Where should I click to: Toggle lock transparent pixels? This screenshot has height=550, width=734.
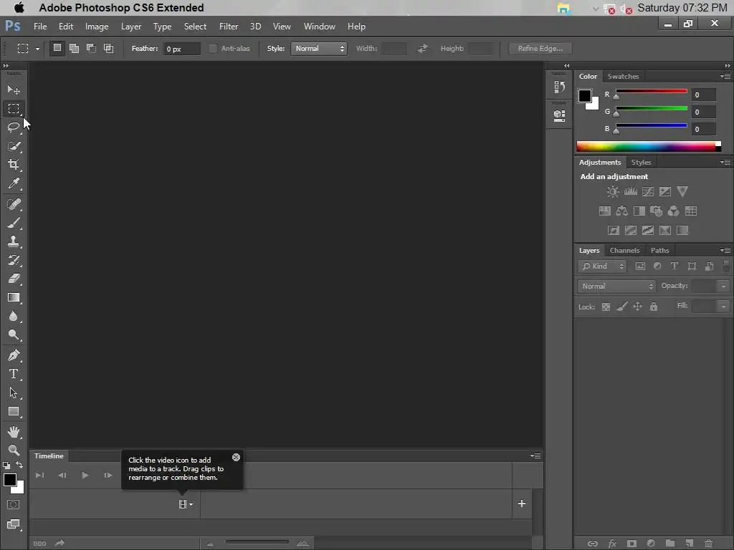[606, 307]
